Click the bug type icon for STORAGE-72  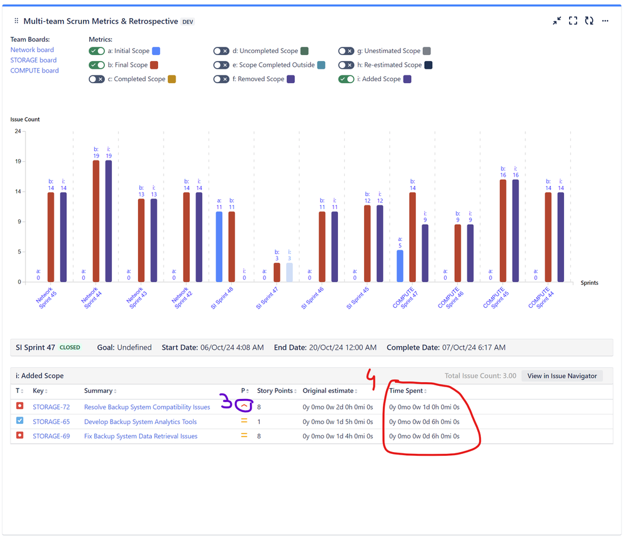(x=19, y=406)
